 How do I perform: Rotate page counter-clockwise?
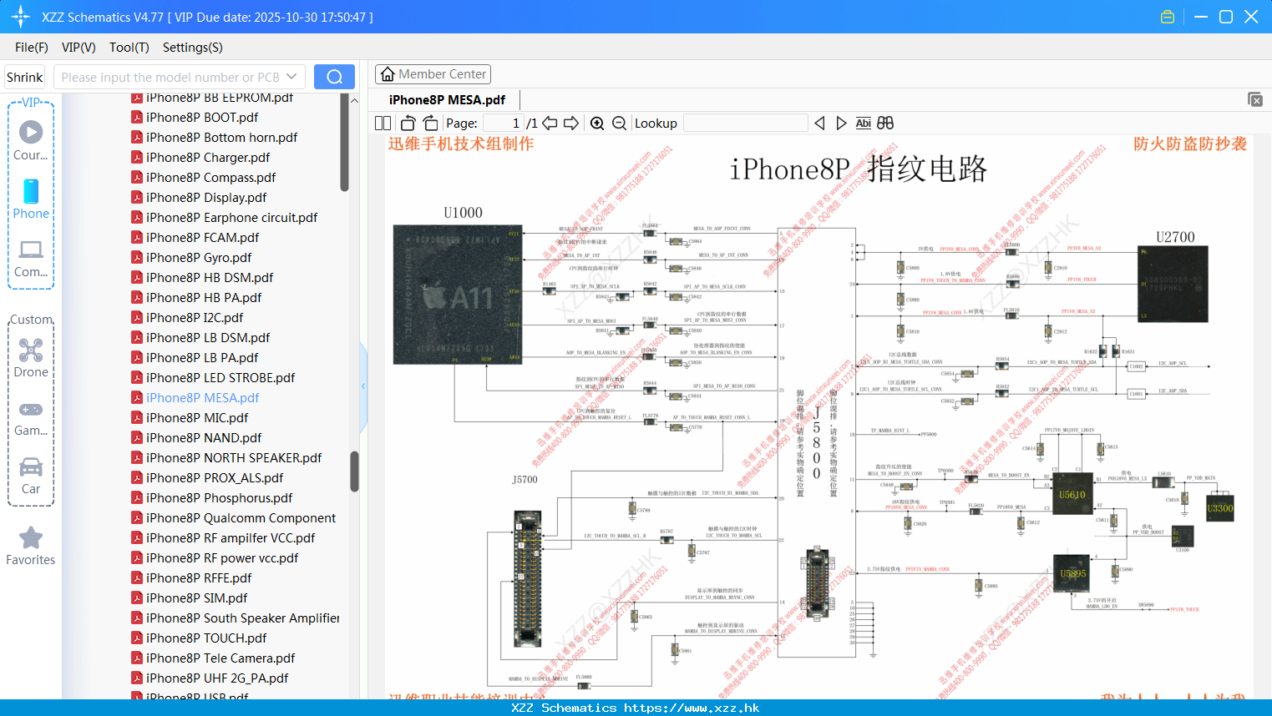click(408, 123)
